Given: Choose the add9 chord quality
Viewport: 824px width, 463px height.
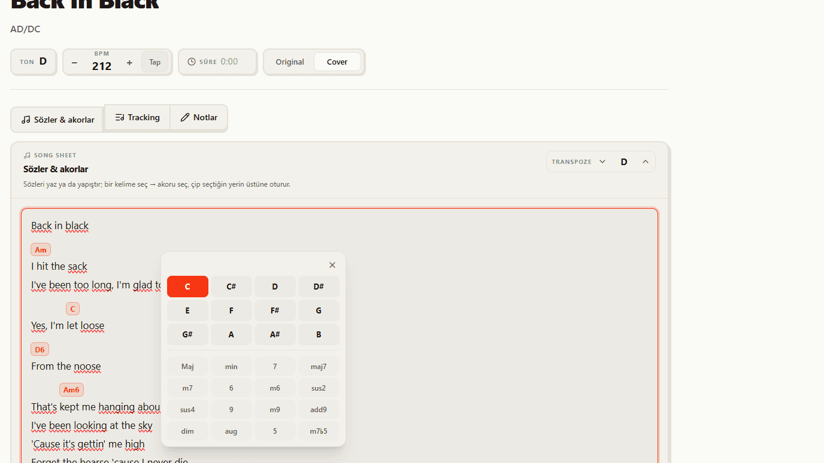Looking at the screenshot, I should (319, 410).
